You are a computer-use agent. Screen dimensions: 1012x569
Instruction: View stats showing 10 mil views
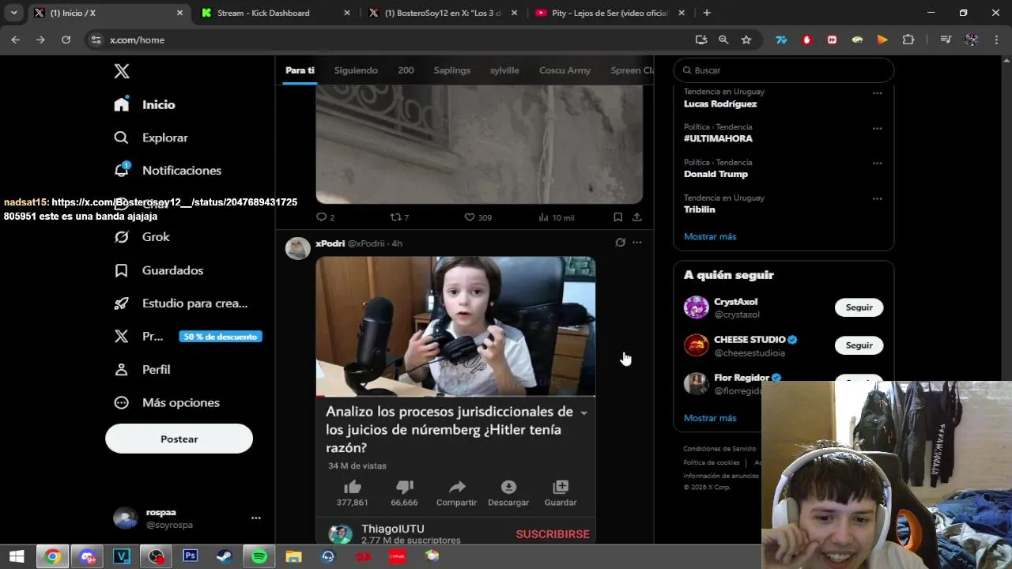coord(556,217)
